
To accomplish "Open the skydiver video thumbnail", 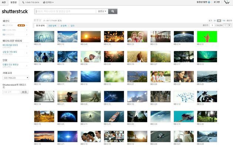I will point(91,116).
